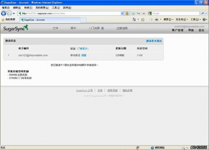Open the 工具 (Tools) menu in menu bar
This screenshot has width=209, height=150.
[x=56, y=8]
